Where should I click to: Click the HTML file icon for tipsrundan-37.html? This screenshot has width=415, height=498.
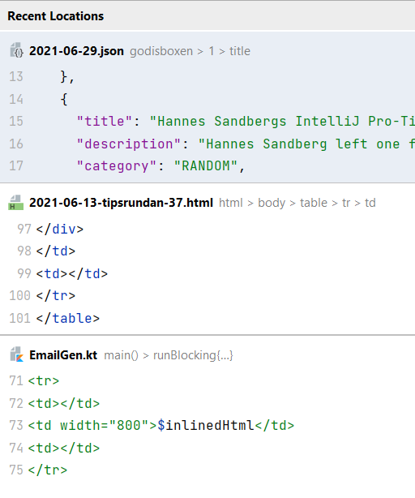click(15, 203)
